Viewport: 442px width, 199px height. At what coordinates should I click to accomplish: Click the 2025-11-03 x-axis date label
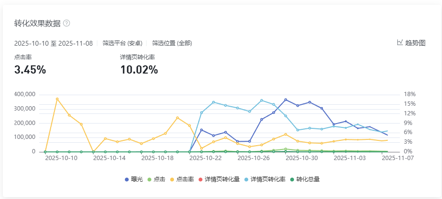point(350,158)
